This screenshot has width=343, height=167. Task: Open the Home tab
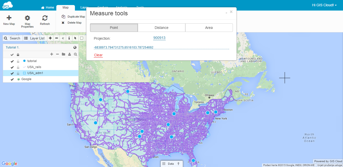(x=48, y=8)
